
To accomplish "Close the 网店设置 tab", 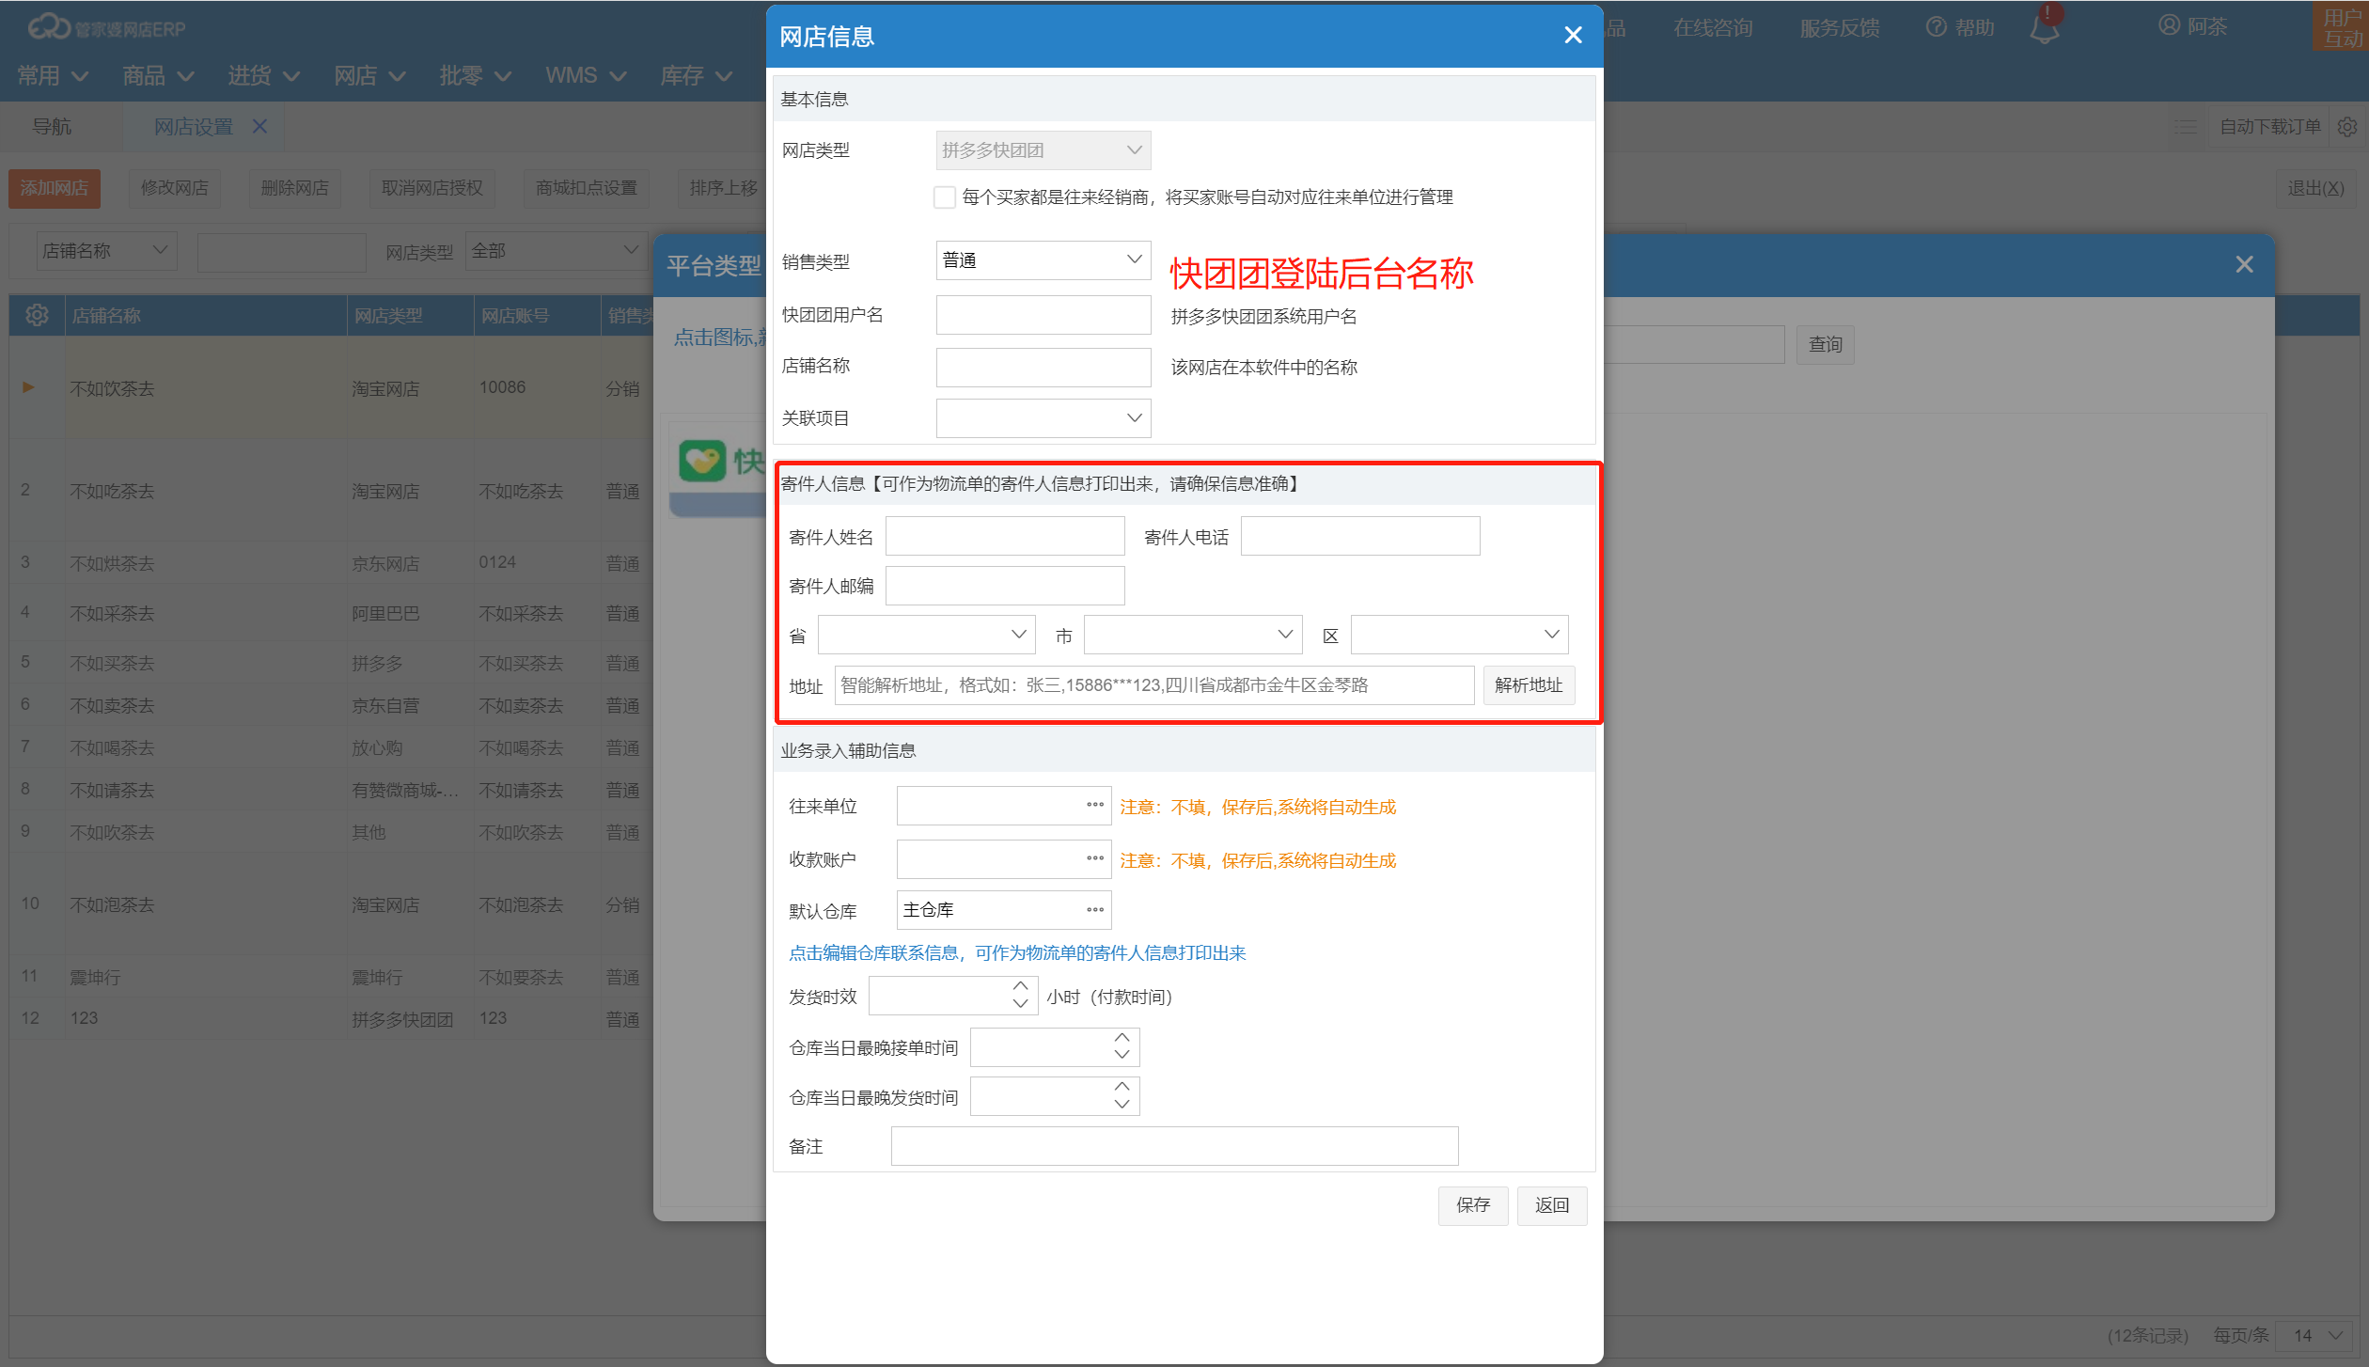I will click(x=260, y=126).
